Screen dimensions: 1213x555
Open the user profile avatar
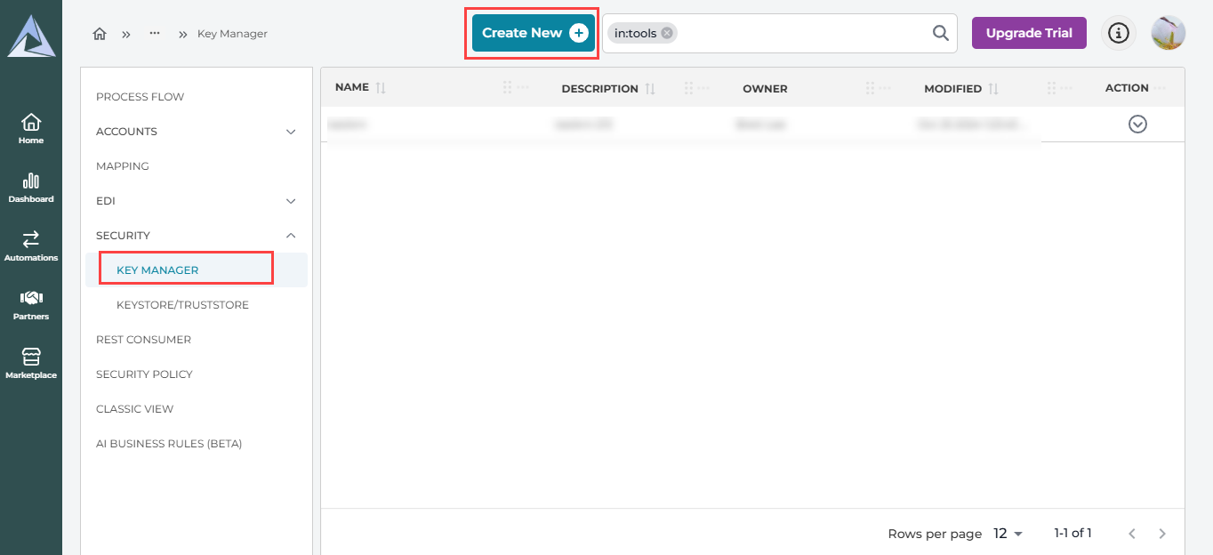(x=1168, y=33)
